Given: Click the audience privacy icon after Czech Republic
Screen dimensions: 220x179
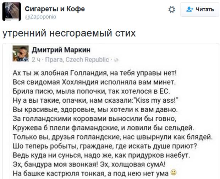Looking at the screenshot, I should [x=117, y=60].
